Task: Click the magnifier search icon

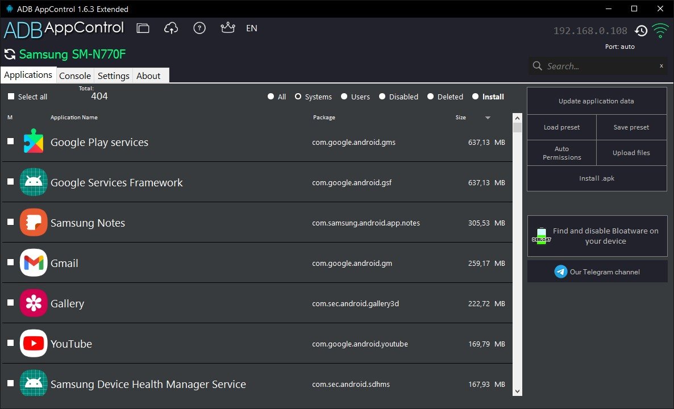Action: point(537,66)
